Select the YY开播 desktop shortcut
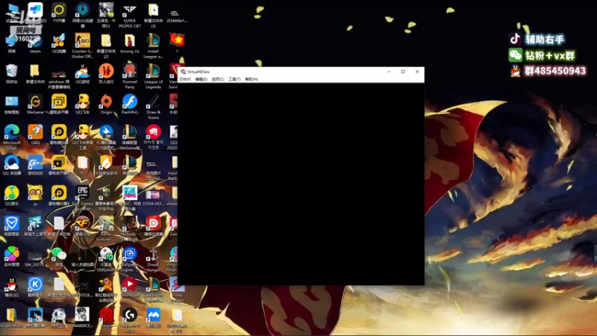 click(59, 13)
